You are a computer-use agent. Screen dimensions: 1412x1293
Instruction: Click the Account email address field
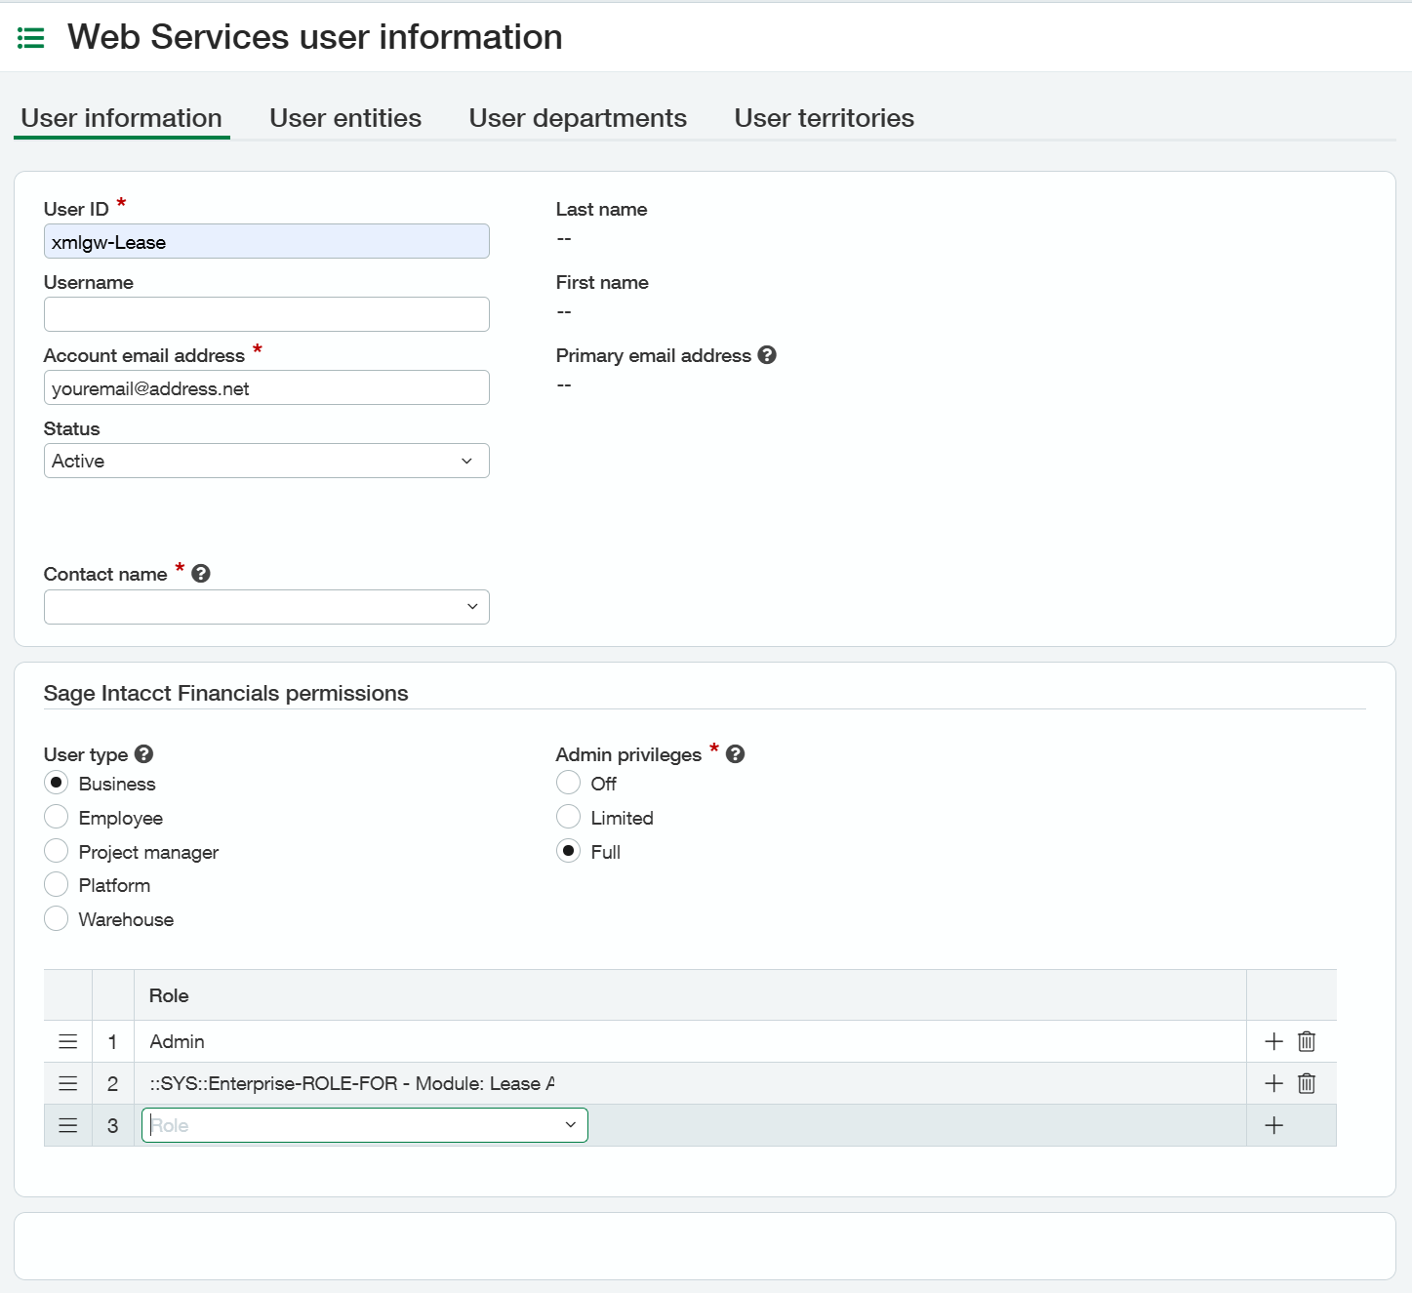[x=266, y=387]
